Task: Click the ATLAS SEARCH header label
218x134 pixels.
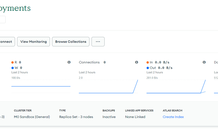Action: (x=172, y=111)
